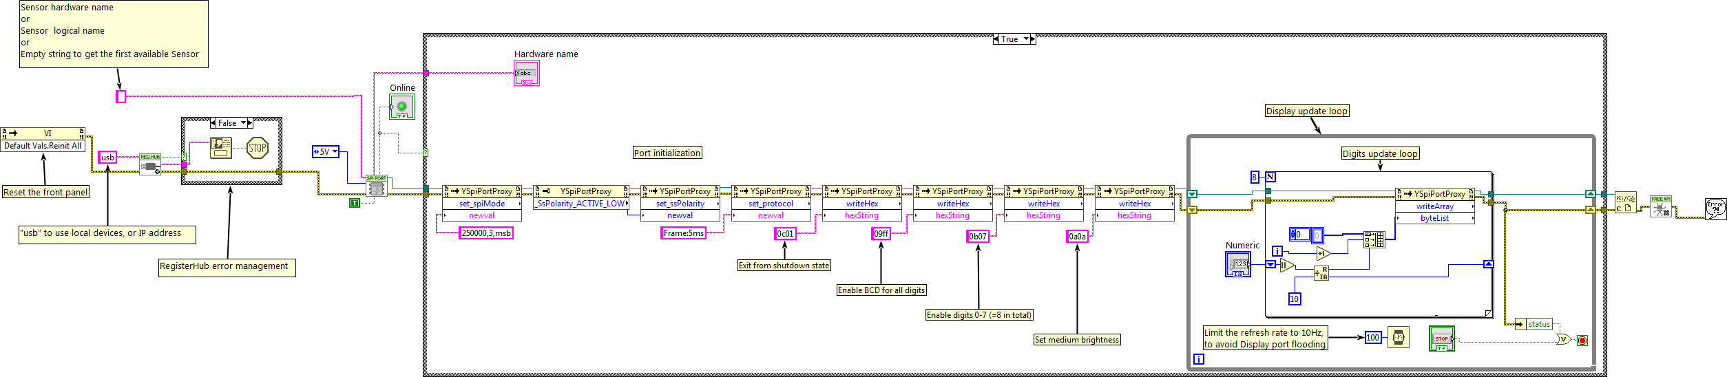
Task: Click the SPI PORT chip node
Action: click(377, 186)
